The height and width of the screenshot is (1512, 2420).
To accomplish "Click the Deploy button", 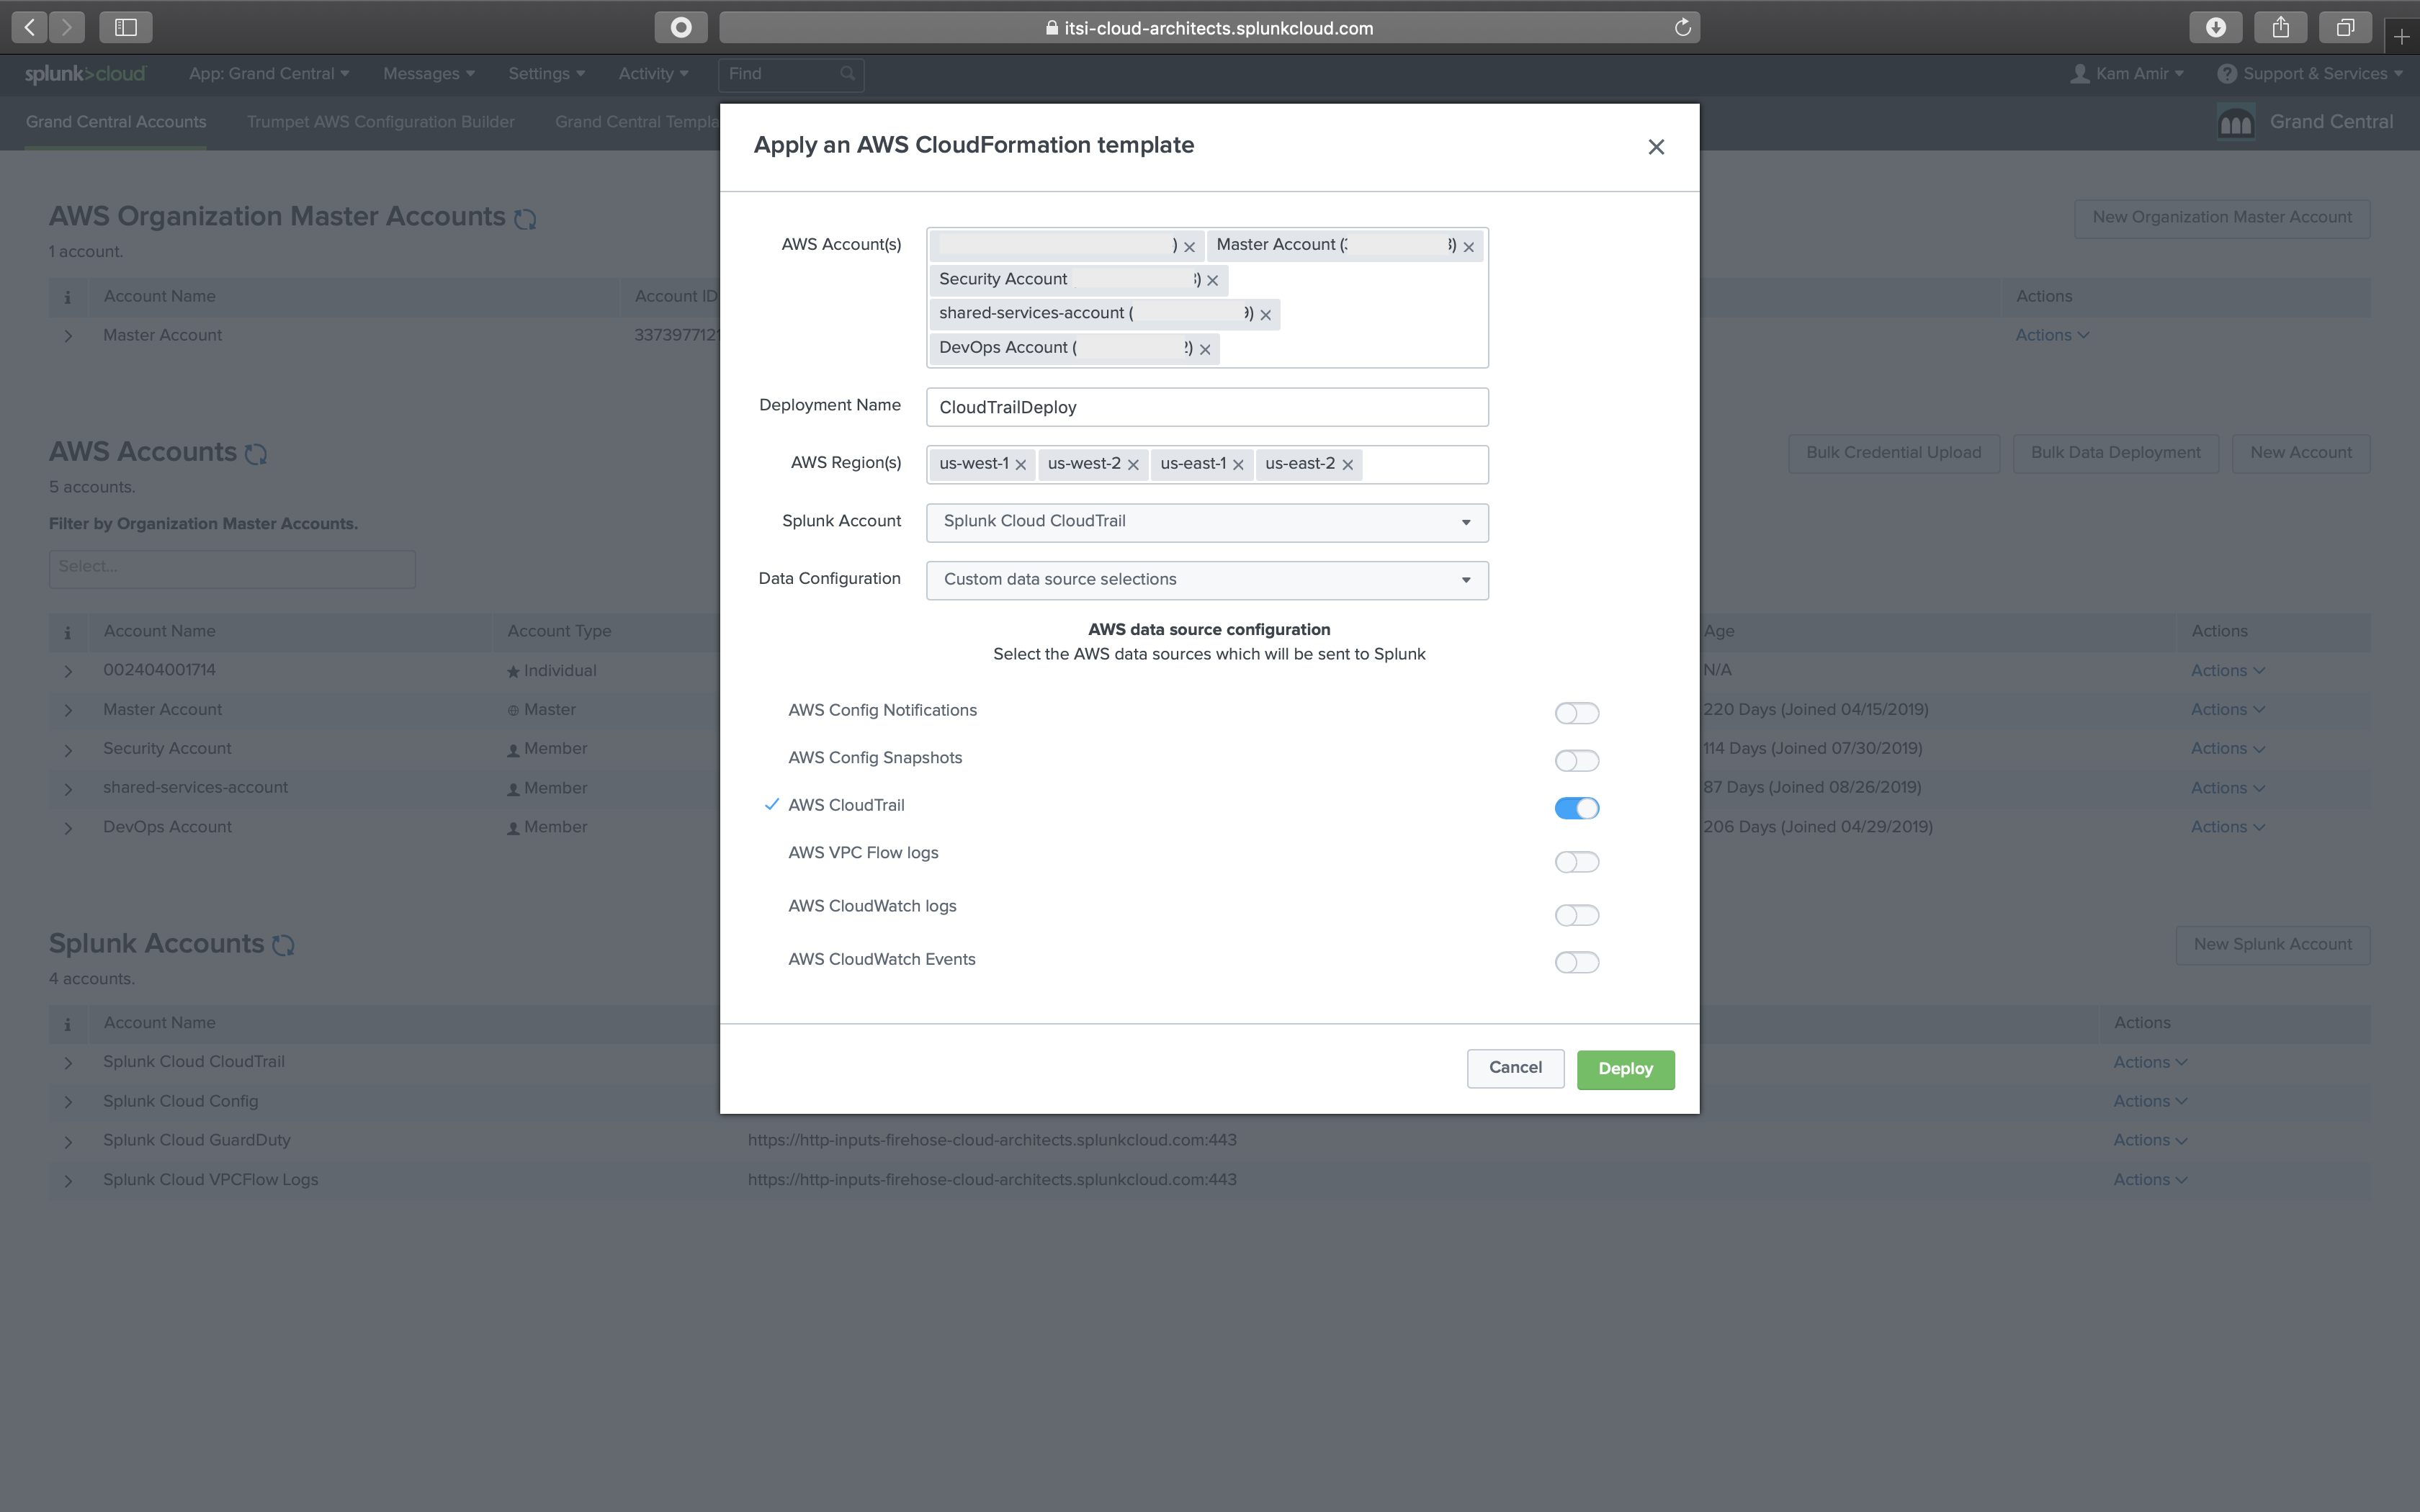I will coord(1625,1069).
